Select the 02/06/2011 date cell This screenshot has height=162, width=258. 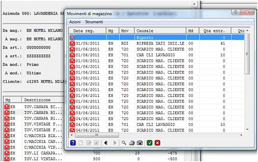pos(87,107)
